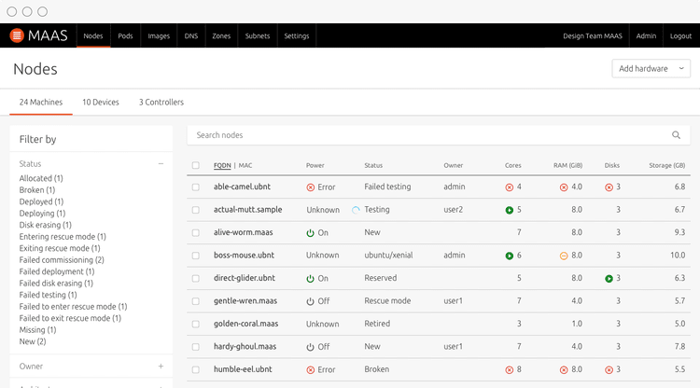Open the Nodes menu item
Screen dimensions: 700x388
click(93, 35)
